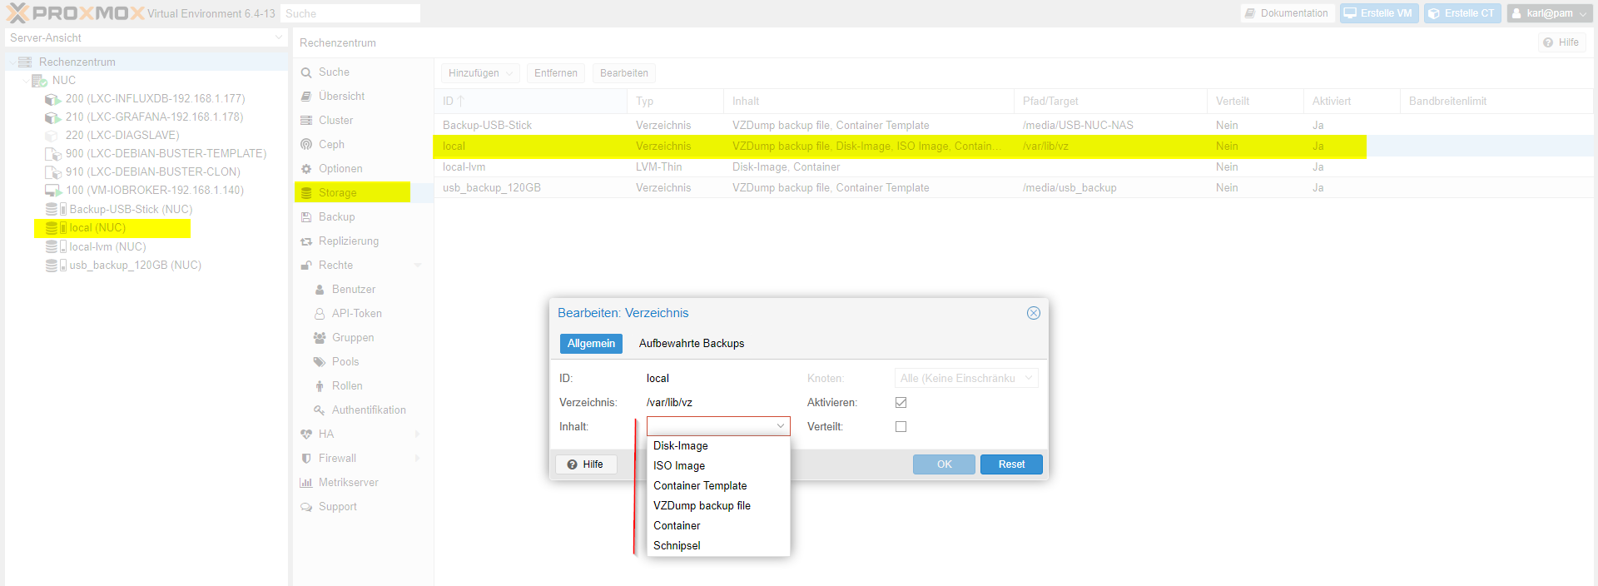This screenshot has height=586, width=1598.
Task: Click Erstelle CT button
Action: (x=1462, y=13)
